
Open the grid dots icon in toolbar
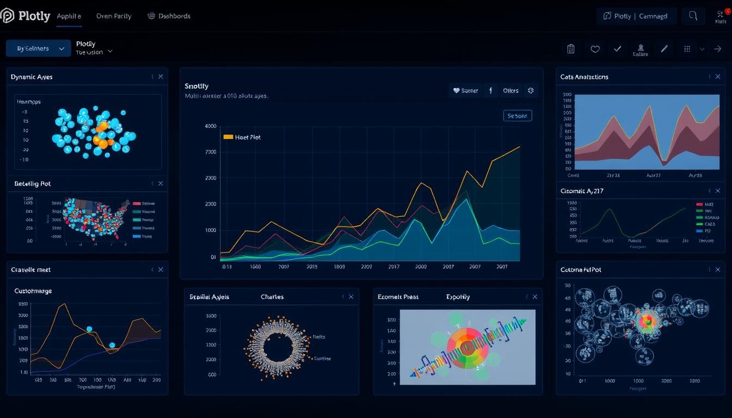[x=687, y=49]
